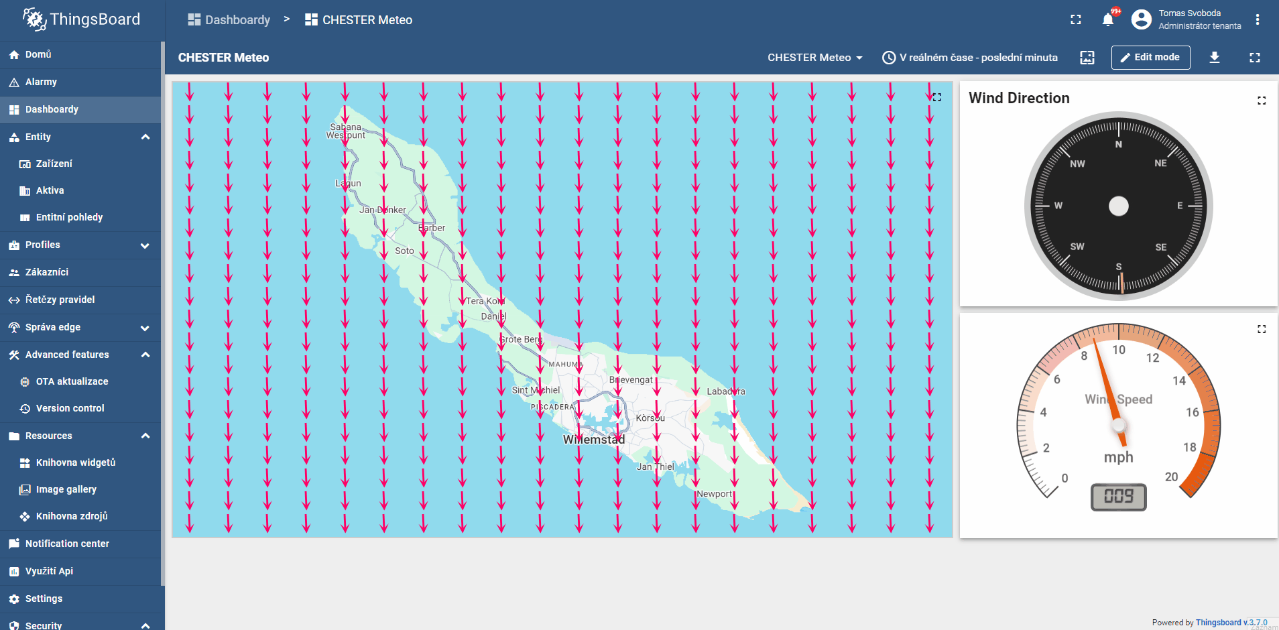
Task: Open the Domů home page
Action: pyautogui.click(x=80, y=54)
